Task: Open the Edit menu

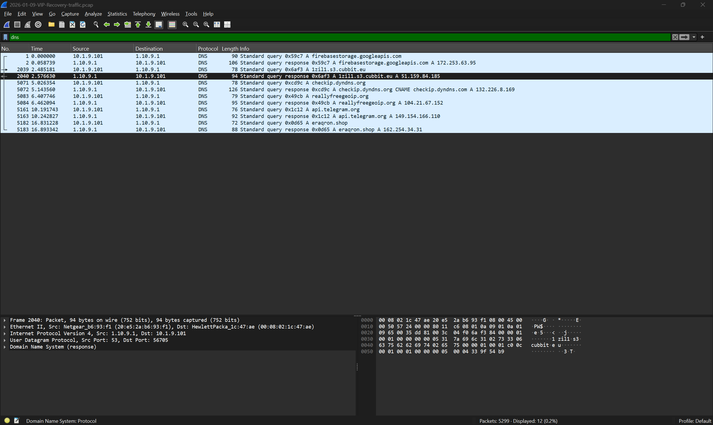Action: [x=22, y=14]
